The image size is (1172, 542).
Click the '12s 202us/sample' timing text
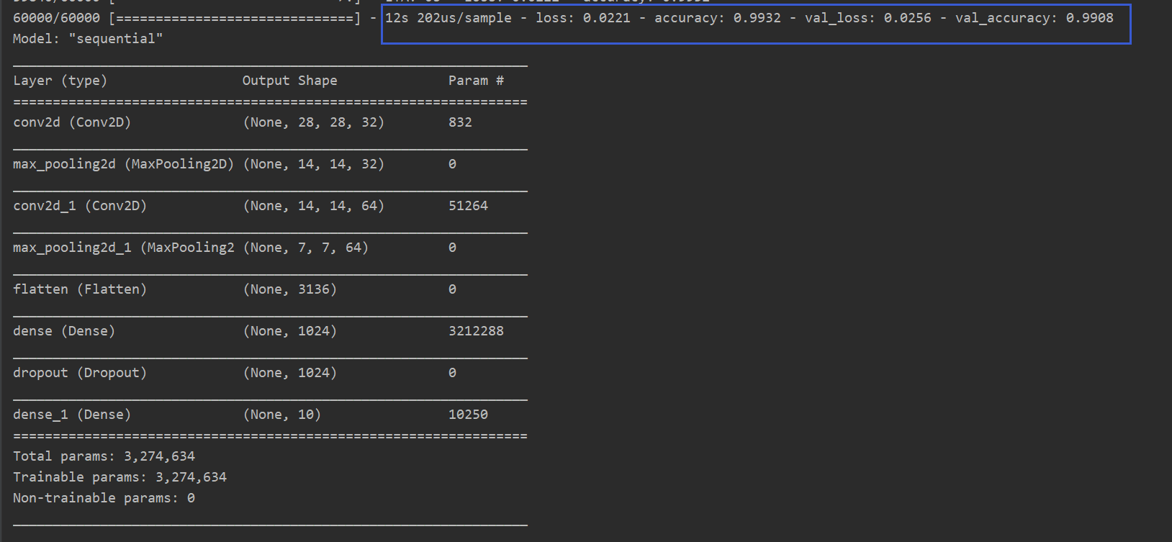coord(448,18)
